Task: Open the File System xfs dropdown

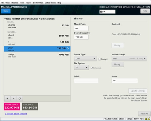Action: [81, 67]
